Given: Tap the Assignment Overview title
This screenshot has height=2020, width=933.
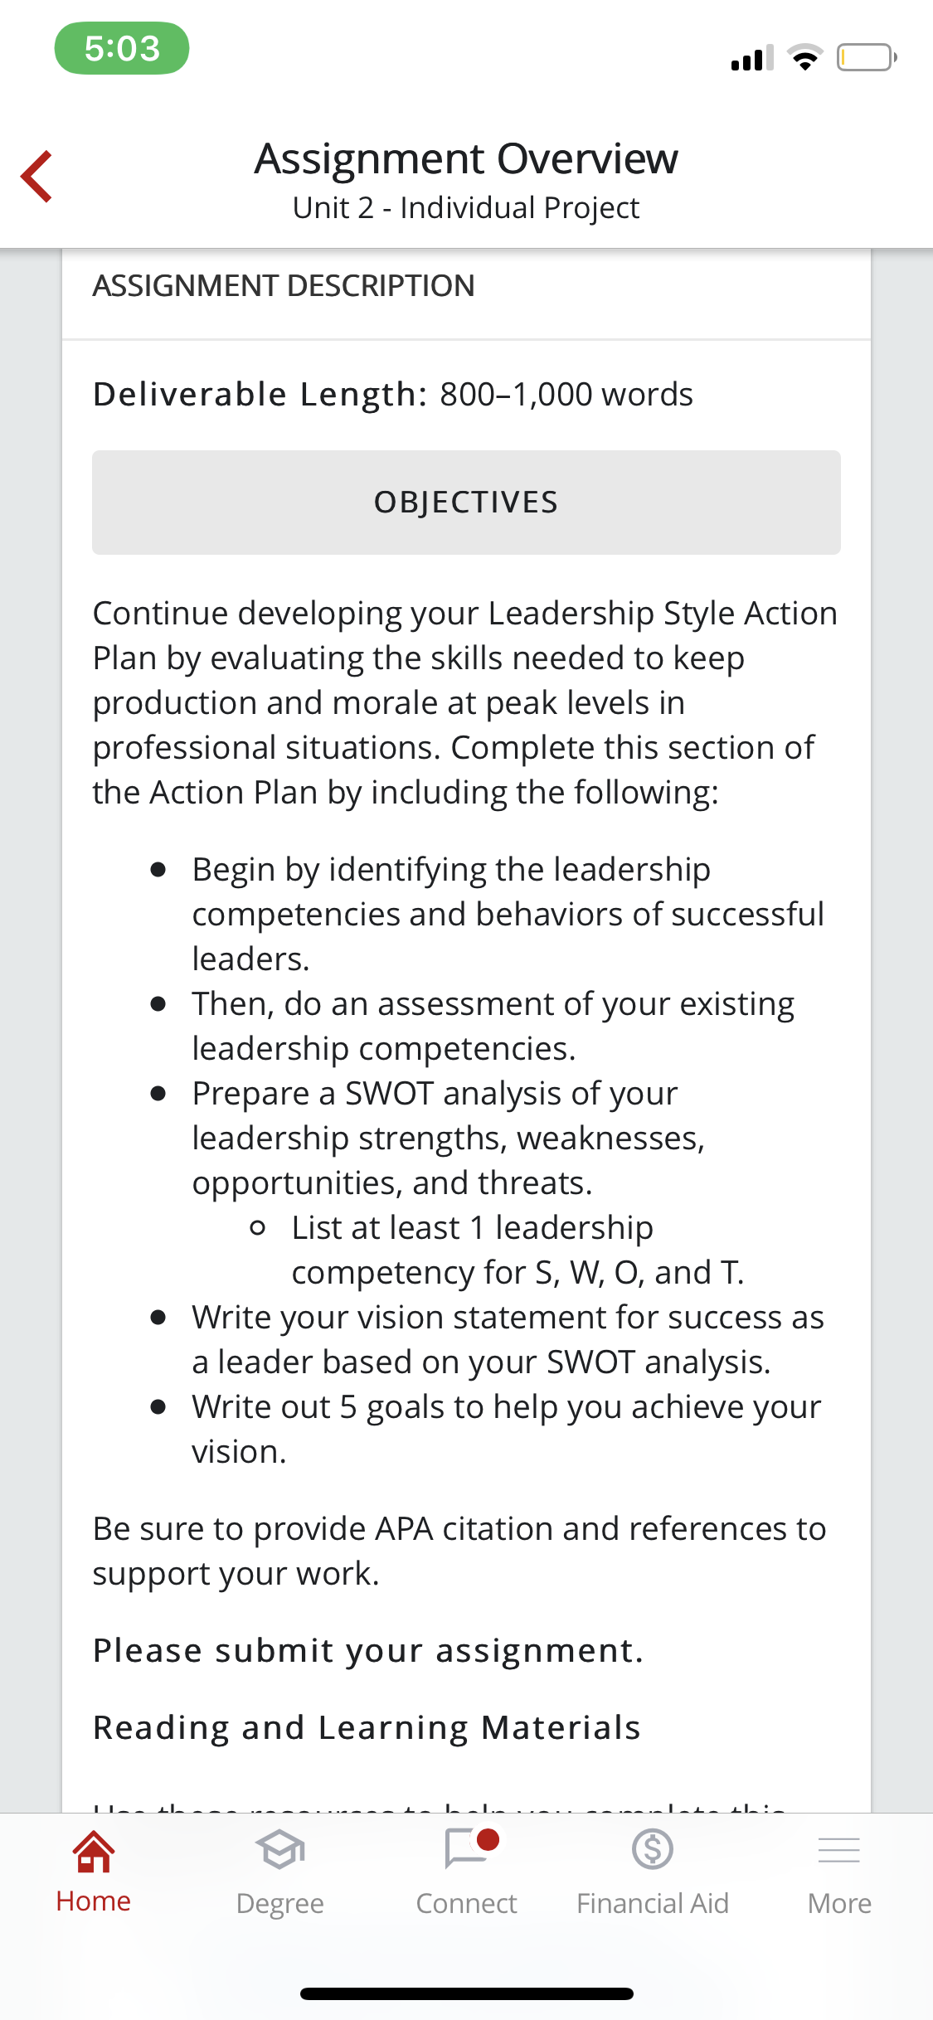Looking at the screenshot, I should tap(466, 158).
